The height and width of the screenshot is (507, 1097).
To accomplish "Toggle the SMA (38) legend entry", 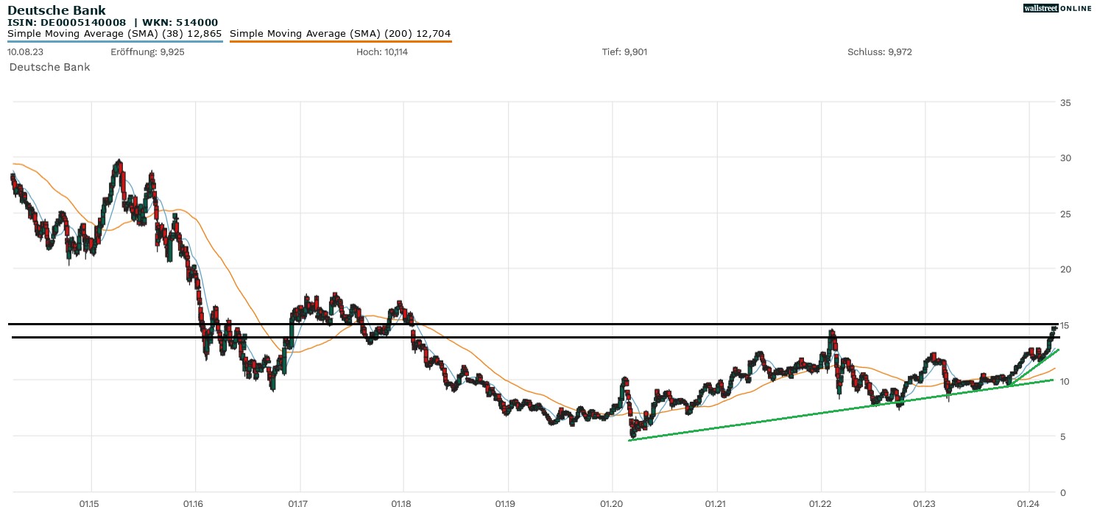I will [114, 34].
